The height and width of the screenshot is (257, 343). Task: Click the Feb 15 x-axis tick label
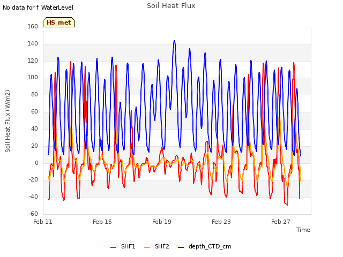click(x=102, y=222)
